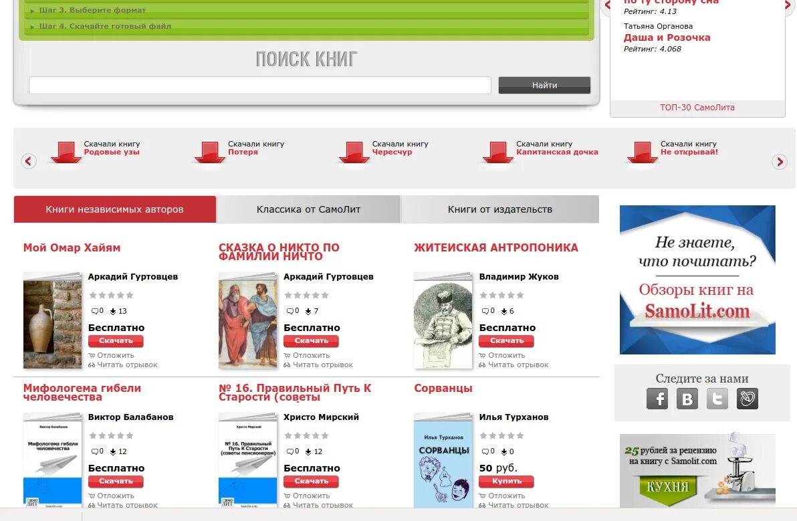Open title СКАЗКА О НИКТО ПО ФАМИЛИИ НИЧТО

279,251
